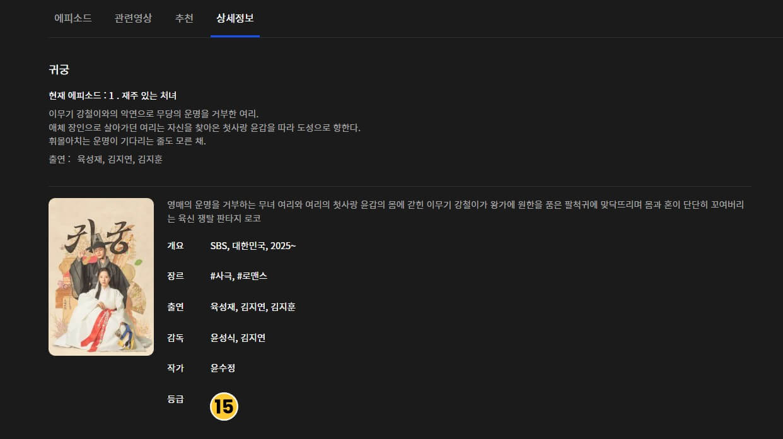Click the active 상세정보 tab

pos(235,18)
